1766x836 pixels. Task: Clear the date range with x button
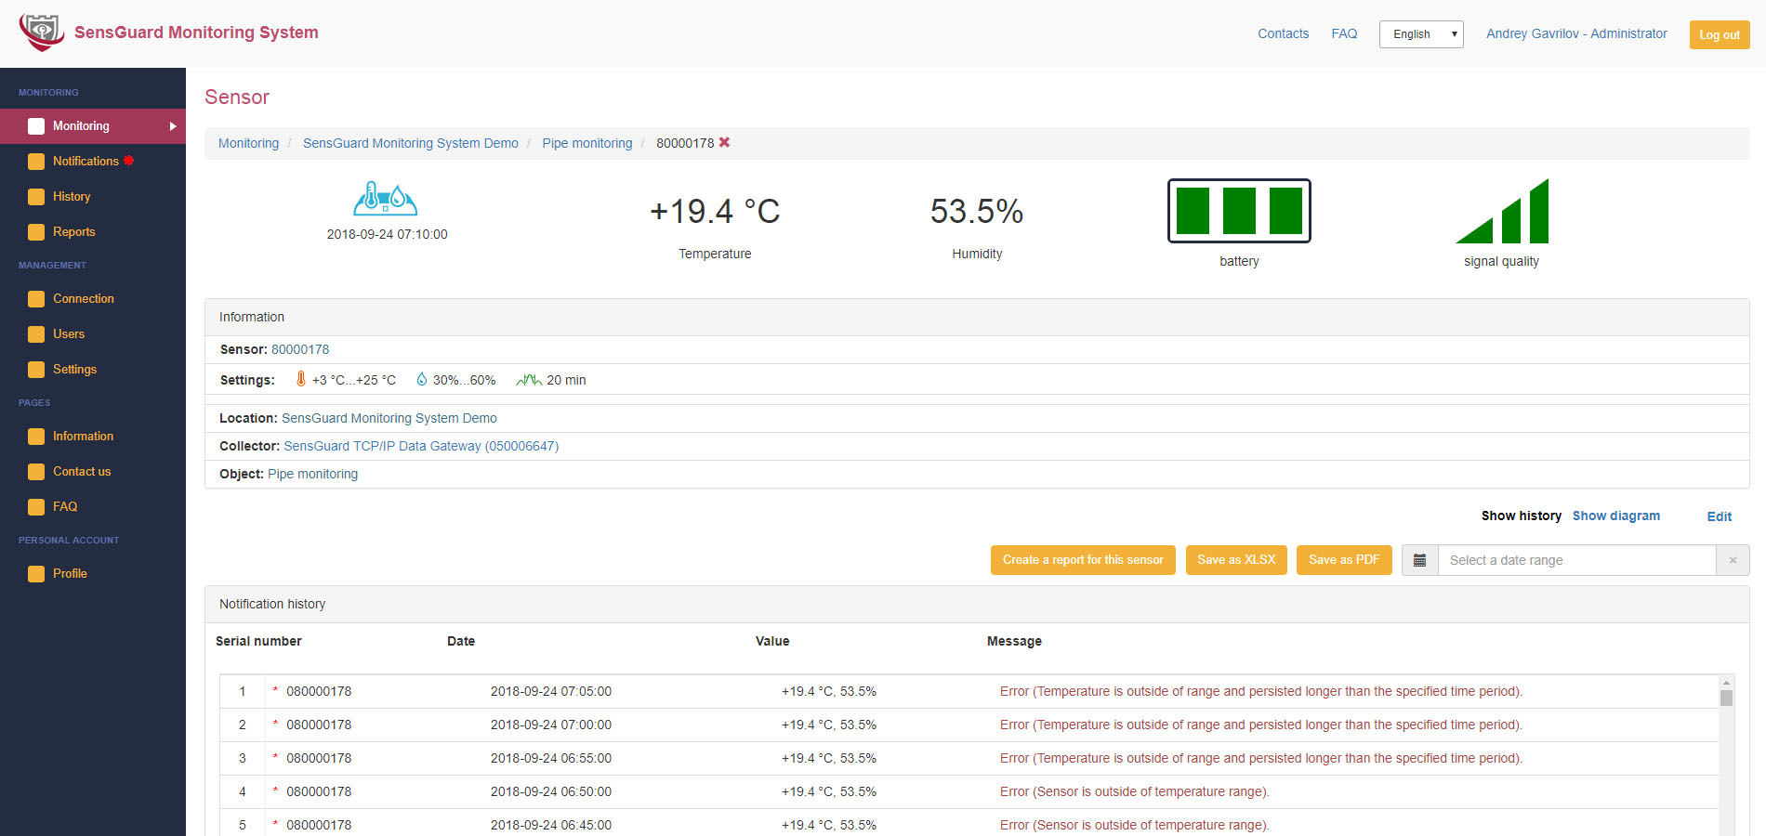[1732, 560]
